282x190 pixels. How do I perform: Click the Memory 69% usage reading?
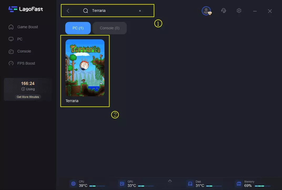tap(248, 186)
